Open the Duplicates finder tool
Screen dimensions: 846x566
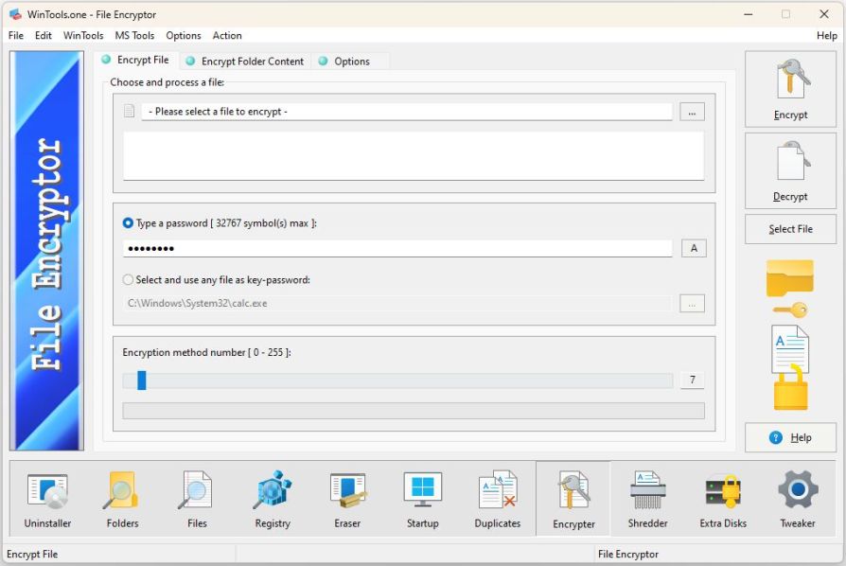(498, 499)
